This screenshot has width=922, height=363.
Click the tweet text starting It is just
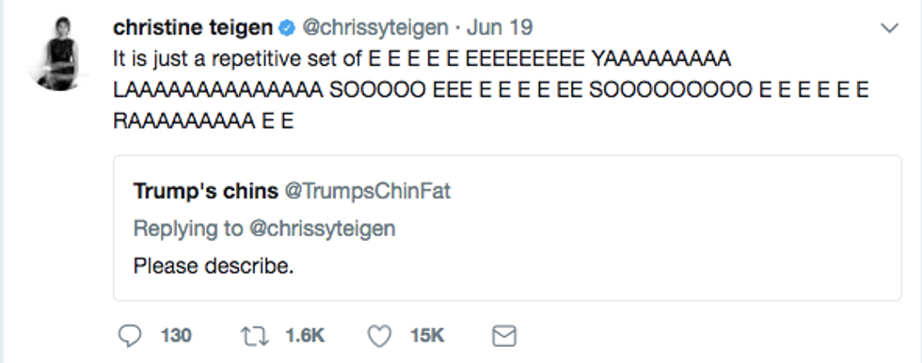pyautogui.click(x=491, y=90)
